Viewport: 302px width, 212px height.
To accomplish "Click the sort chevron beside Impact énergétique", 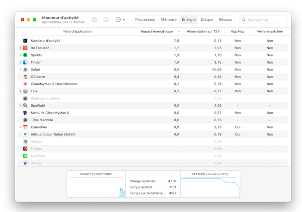I will [x=178, y=32].
